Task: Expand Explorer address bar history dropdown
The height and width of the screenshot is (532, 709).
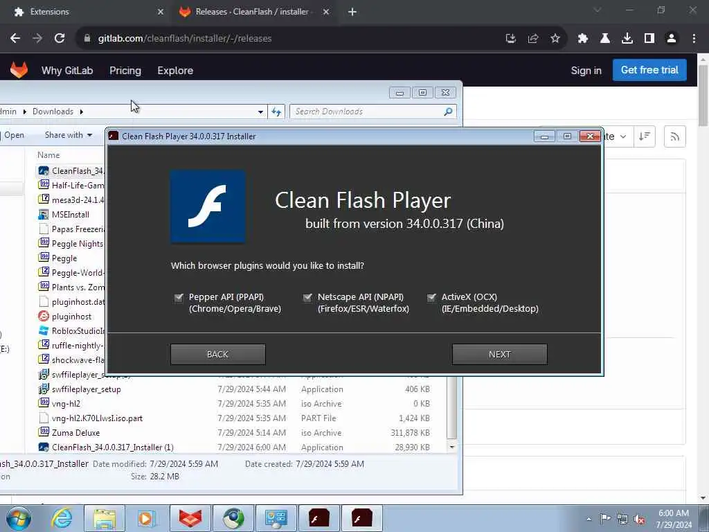Action: coord(260,112)
